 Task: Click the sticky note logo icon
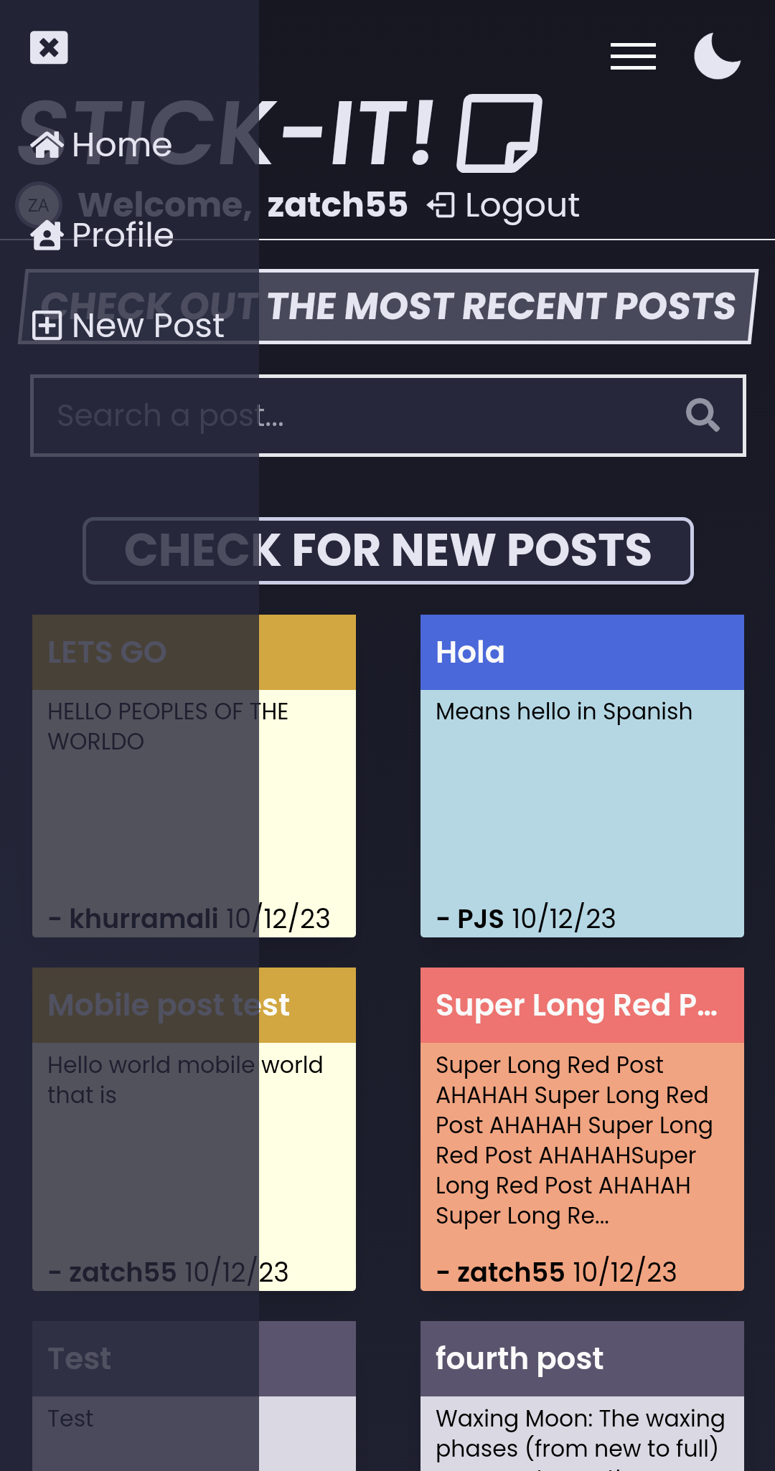pos(499,133)
